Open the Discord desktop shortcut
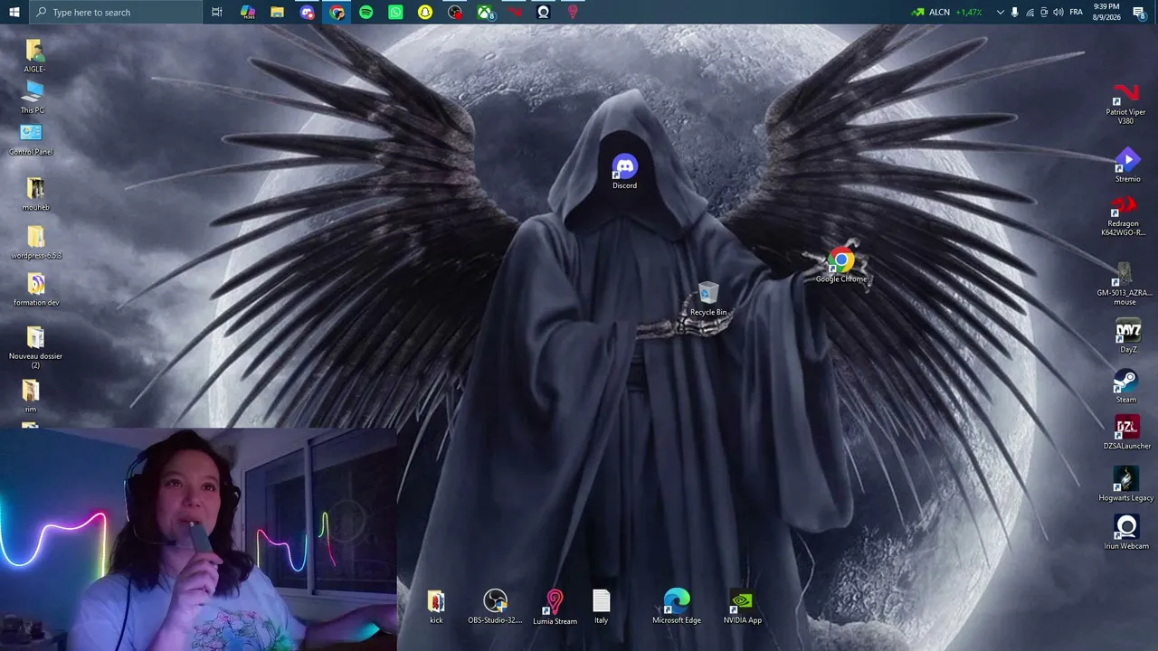The image size is (1158, 651). point(624,172)
